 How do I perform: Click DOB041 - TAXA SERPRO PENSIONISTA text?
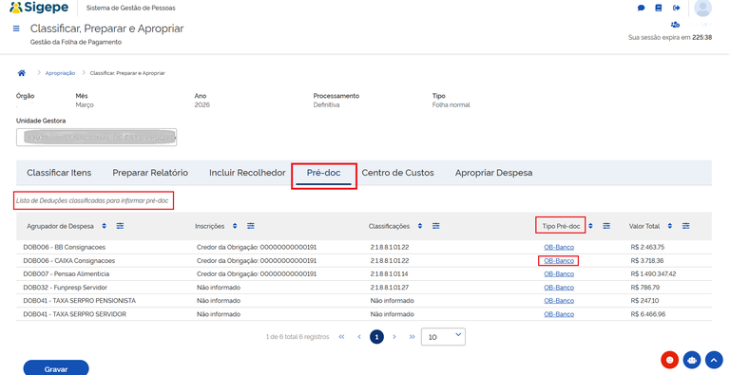point(80,301)
